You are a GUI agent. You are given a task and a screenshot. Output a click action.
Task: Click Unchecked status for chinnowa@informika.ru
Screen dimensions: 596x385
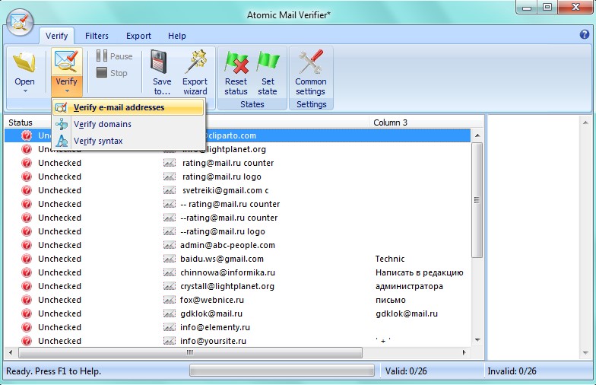pos(59,272)
